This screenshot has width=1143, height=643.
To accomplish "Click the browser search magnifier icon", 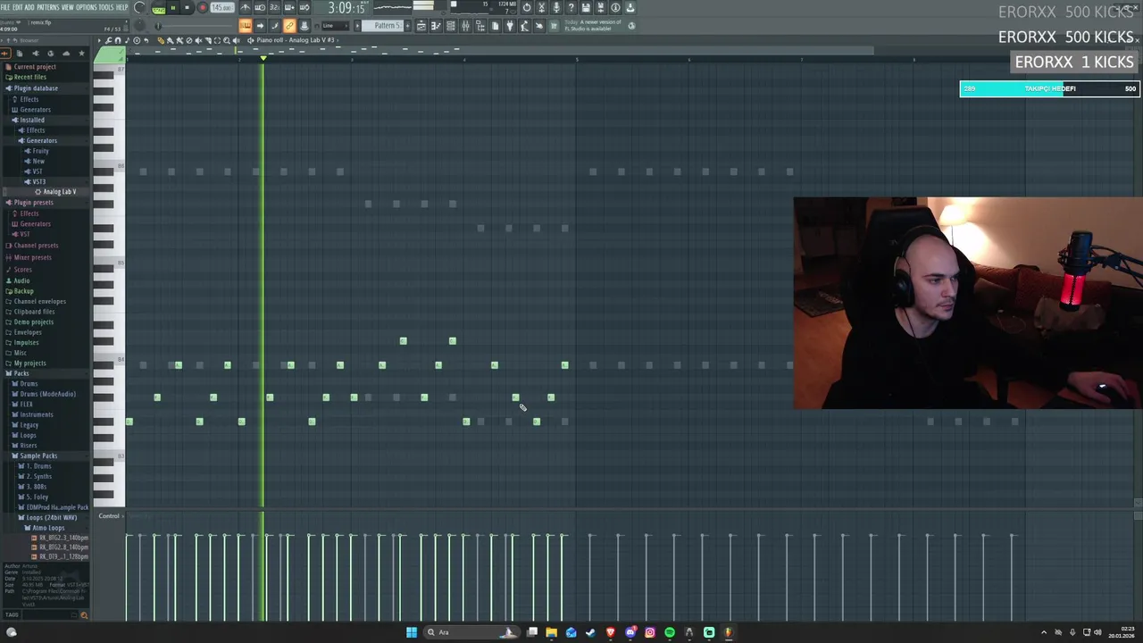I will (x=84, y=614).
